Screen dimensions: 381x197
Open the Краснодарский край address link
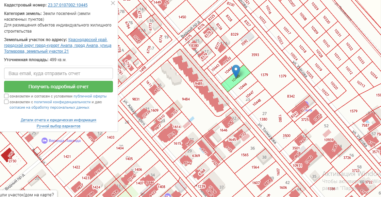pyautogui.click(x=88, y=39)
